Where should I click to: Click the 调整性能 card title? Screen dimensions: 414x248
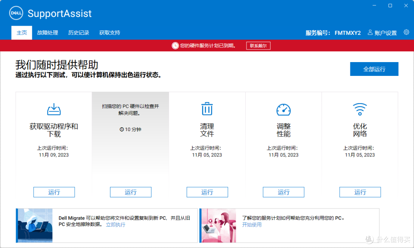pyautogui.click(x=284, y=130)
